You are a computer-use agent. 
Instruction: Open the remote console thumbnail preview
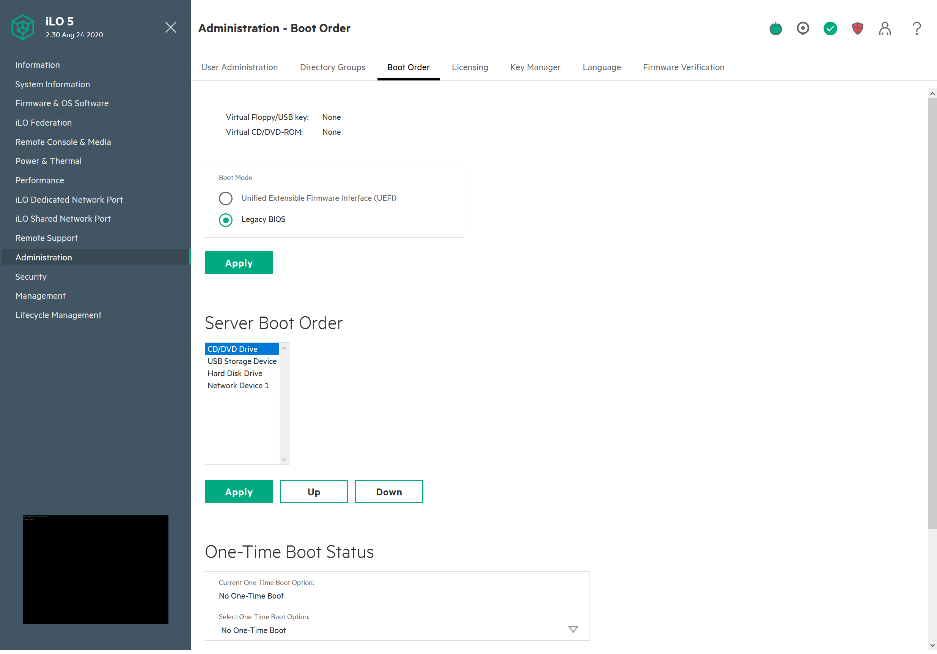point(96,569)
